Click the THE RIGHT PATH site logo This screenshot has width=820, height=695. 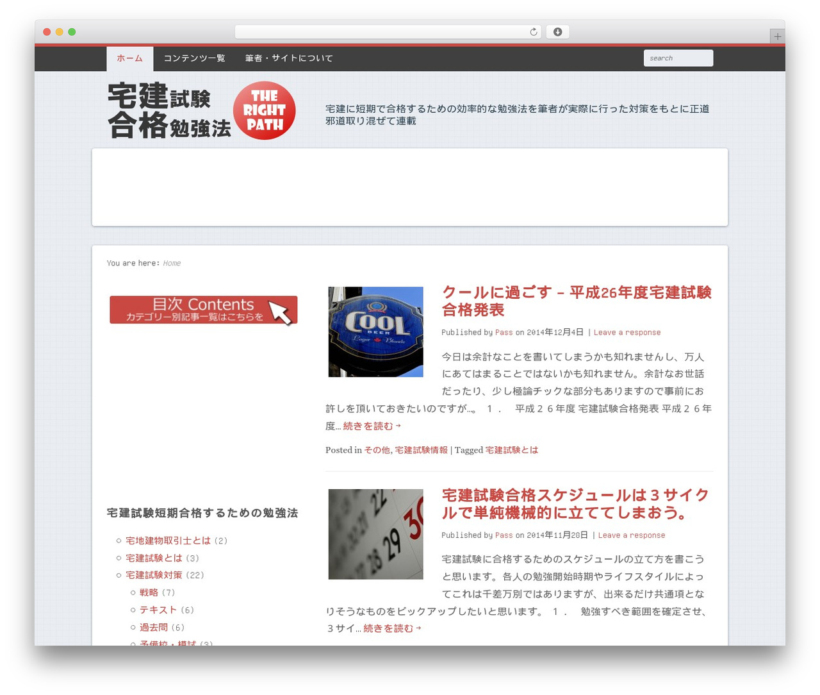coord(264,110)
